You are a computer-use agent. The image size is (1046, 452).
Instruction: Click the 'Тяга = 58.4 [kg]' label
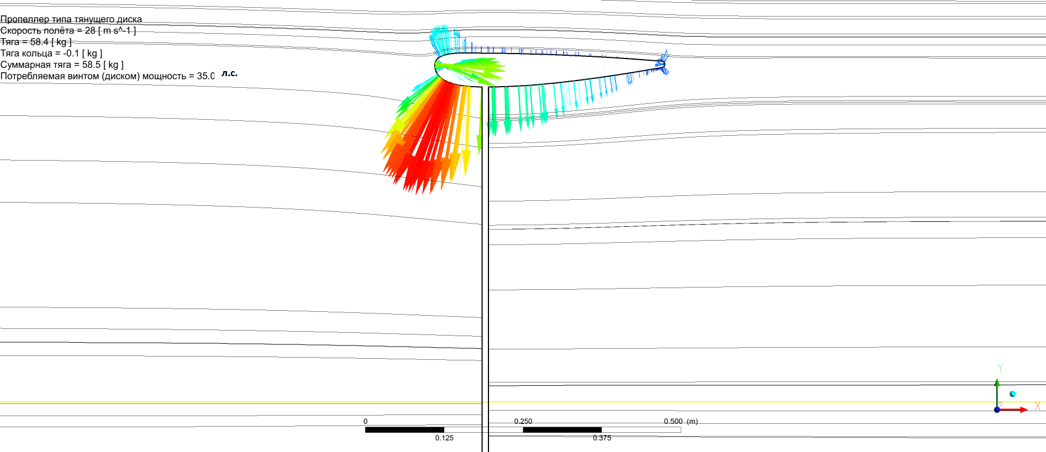click(36, 42)
